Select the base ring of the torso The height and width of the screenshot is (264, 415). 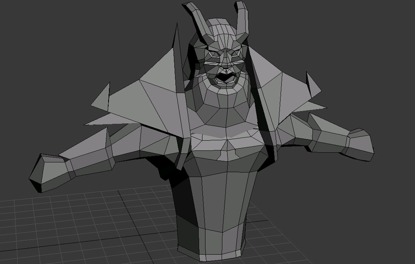tap(212, 244)
